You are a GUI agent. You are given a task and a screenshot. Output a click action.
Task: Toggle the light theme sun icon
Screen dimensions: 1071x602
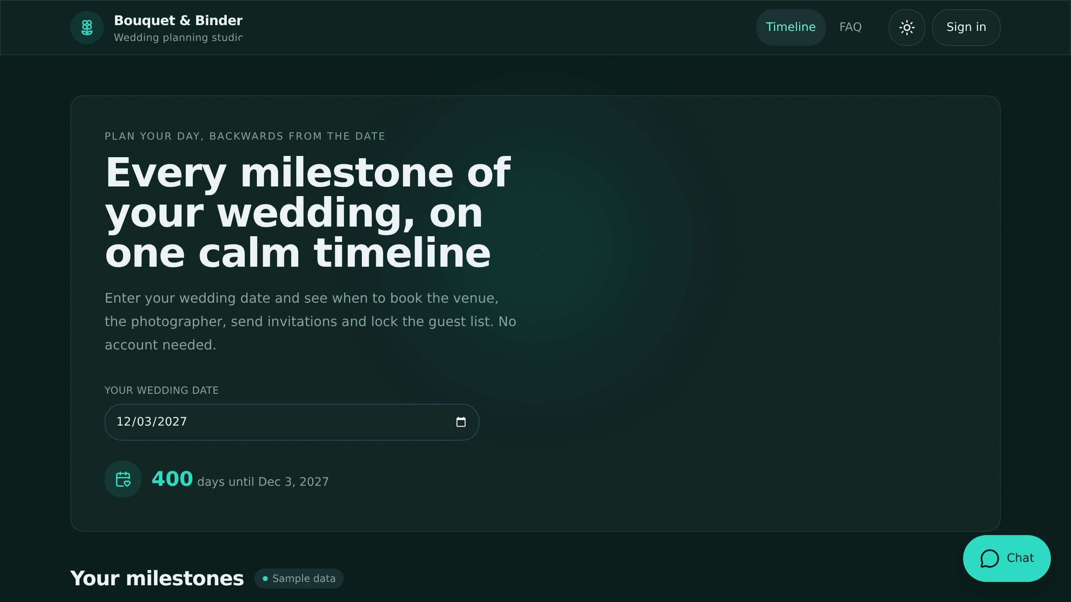pyautogui.click(x=907, y=28)
